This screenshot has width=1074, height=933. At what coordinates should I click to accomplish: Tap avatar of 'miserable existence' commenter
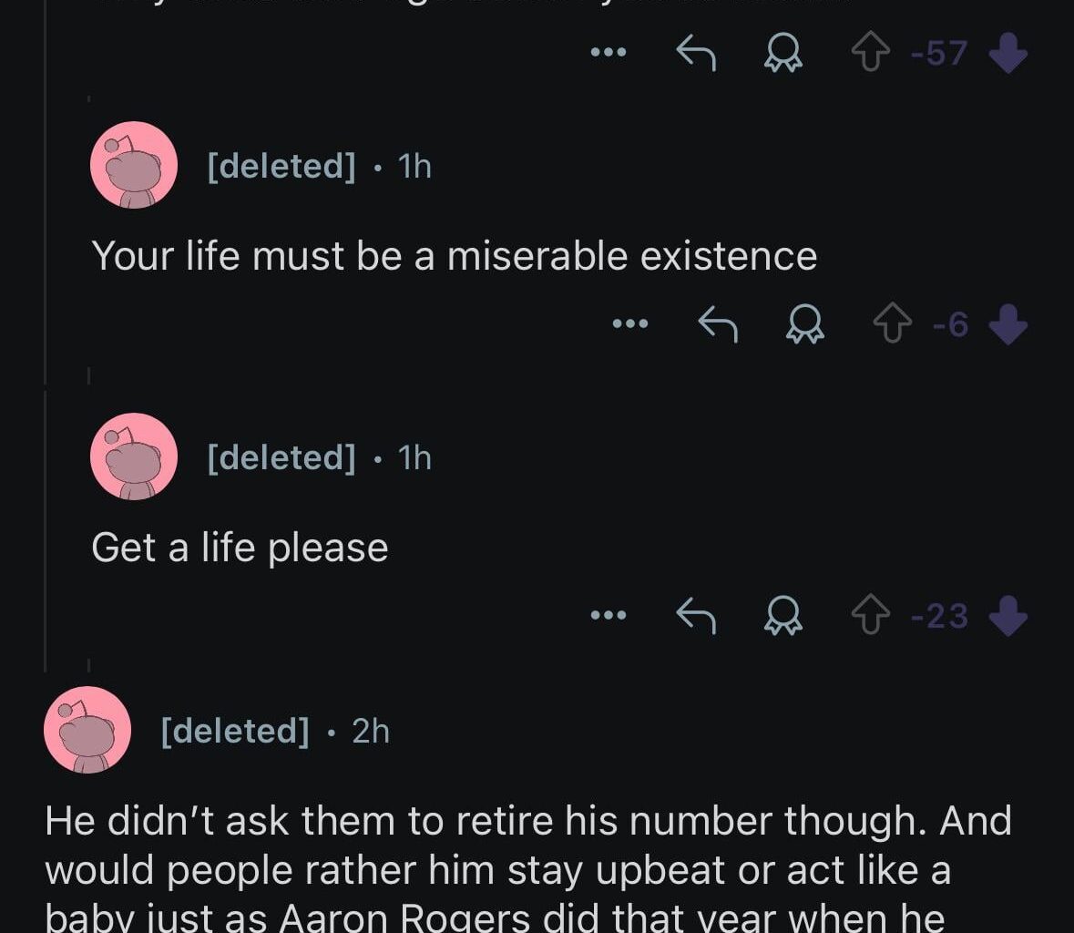click(x=134, y=166)
